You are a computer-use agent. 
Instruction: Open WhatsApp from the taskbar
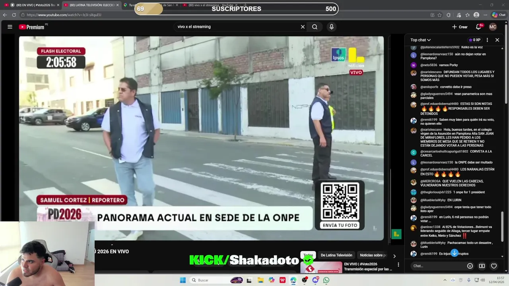point(326,280)
